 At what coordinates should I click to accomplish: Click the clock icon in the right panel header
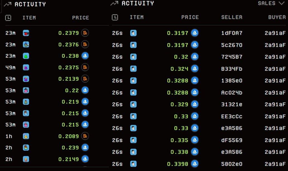pos(115,18)
